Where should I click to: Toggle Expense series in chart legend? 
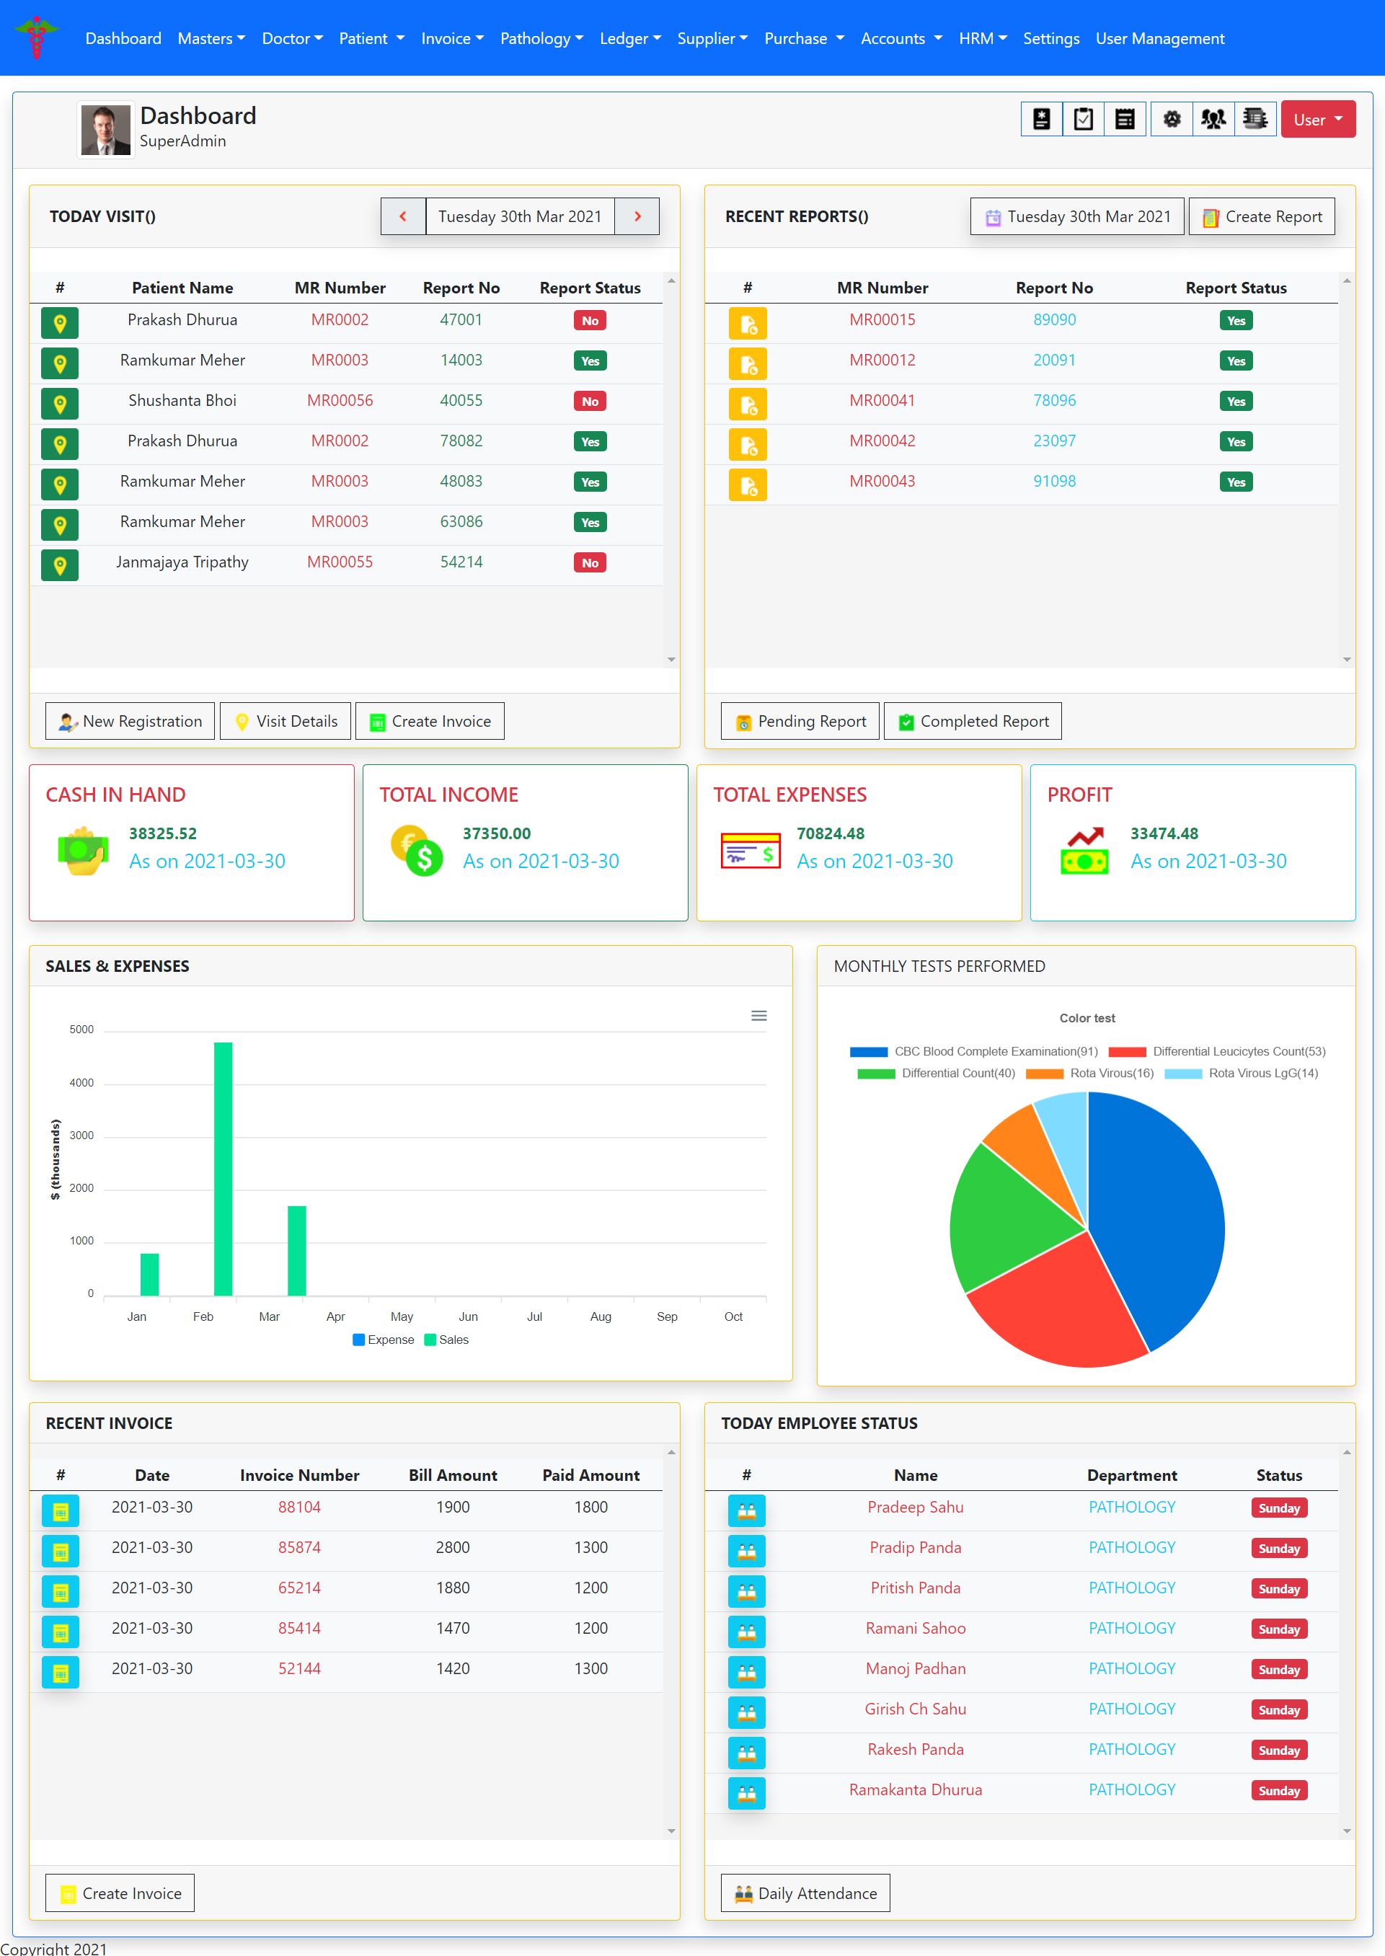pyautogui.click(x=383, y=1340)
